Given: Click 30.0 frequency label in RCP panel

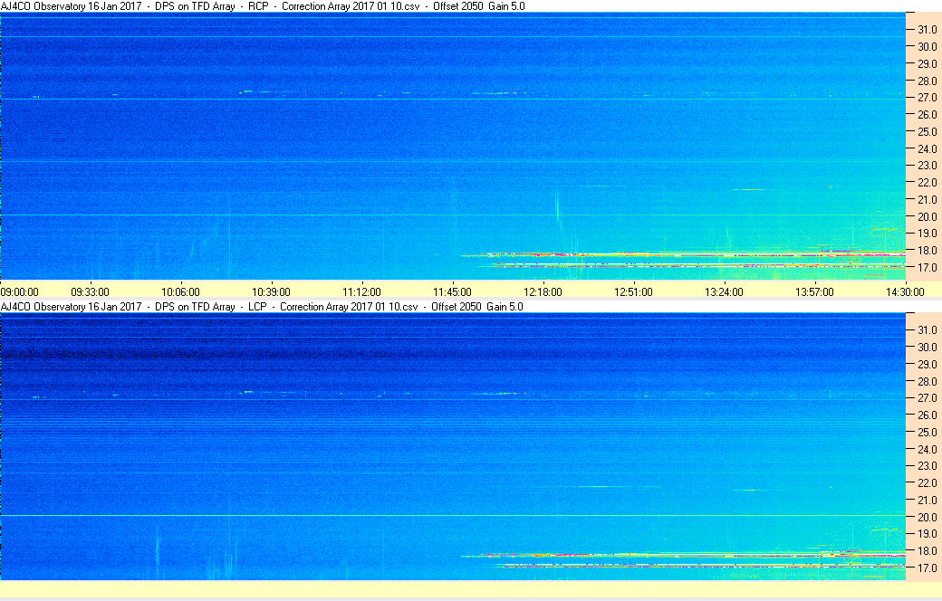Looking at the screenshot, I should (927, 47).
